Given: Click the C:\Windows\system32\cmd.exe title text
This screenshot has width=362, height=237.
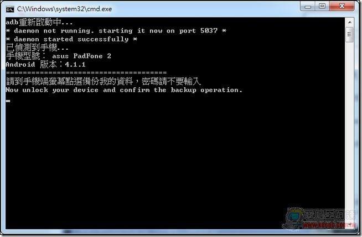Looking at the screenshot, I should pyautogui.click(x=64, y=9).
